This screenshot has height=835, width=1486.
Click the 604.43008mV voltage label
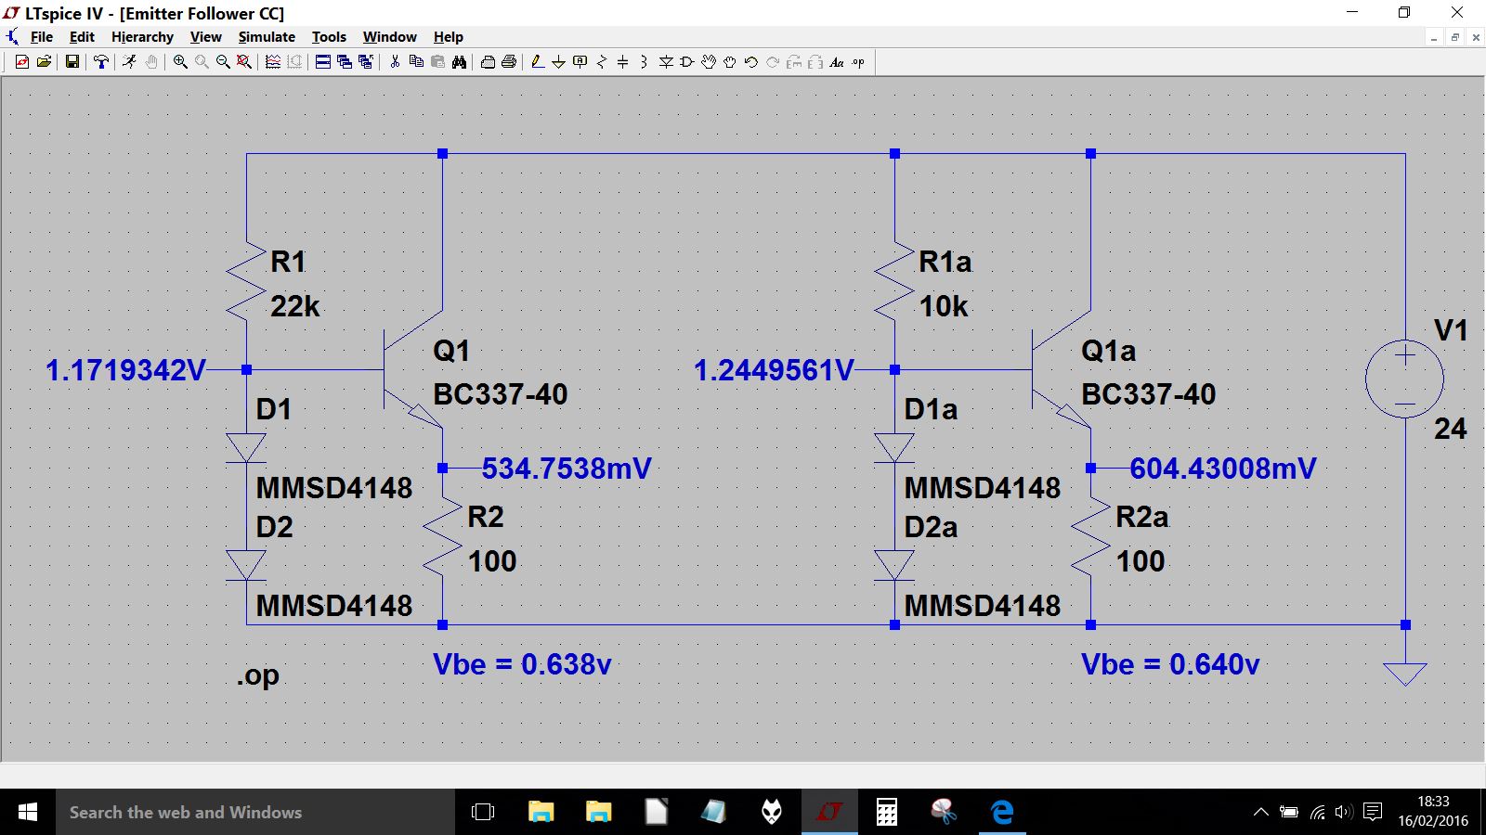click(1223, 469)
